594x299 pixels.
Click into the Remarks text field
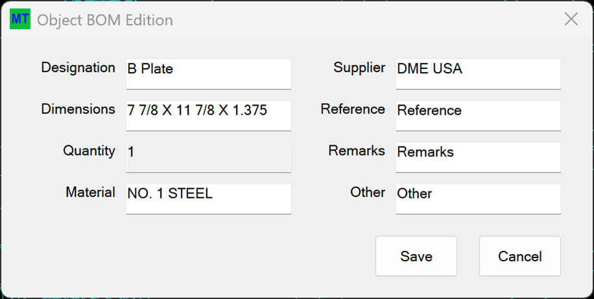(x=479, y=157)
